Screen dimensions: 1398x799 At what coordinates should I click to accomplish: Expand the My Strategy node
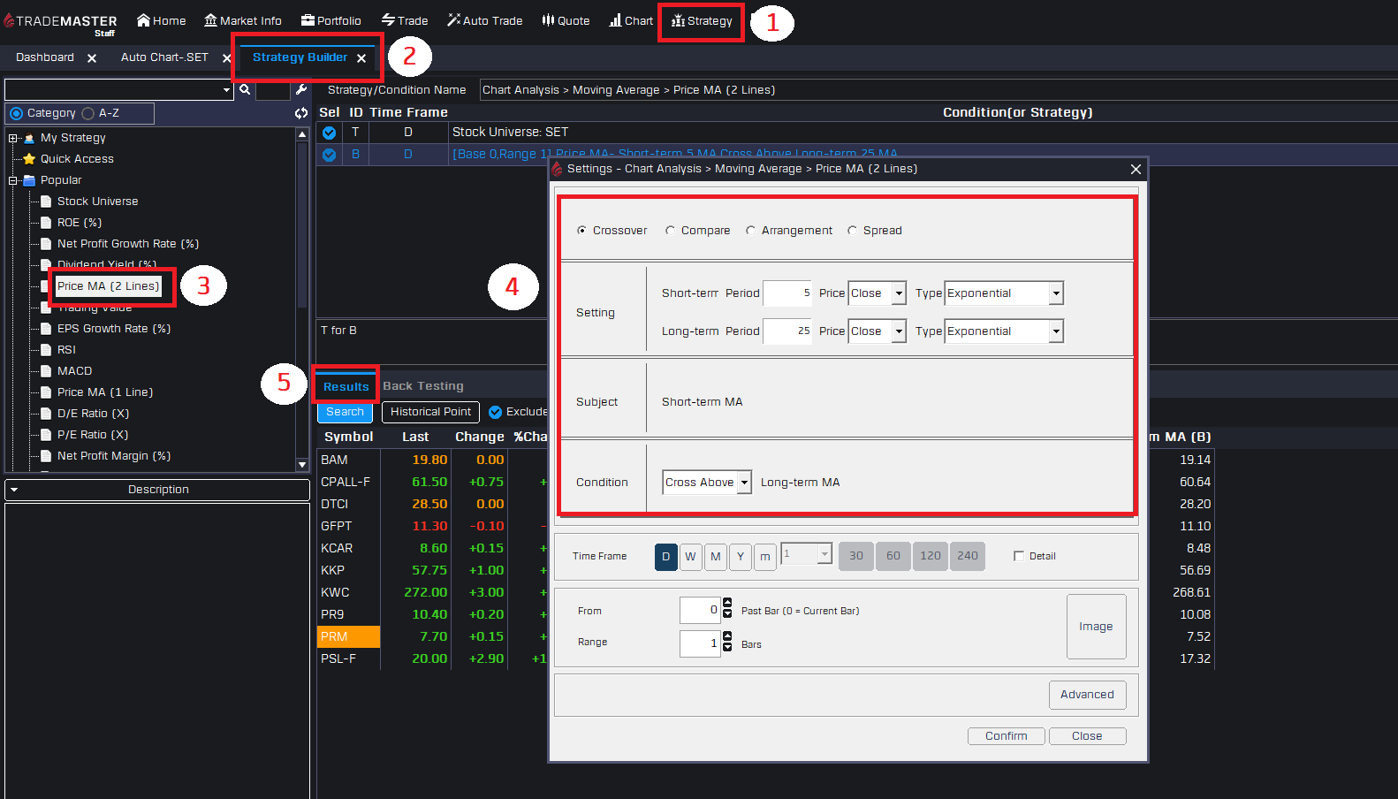(x=13, y=138)
